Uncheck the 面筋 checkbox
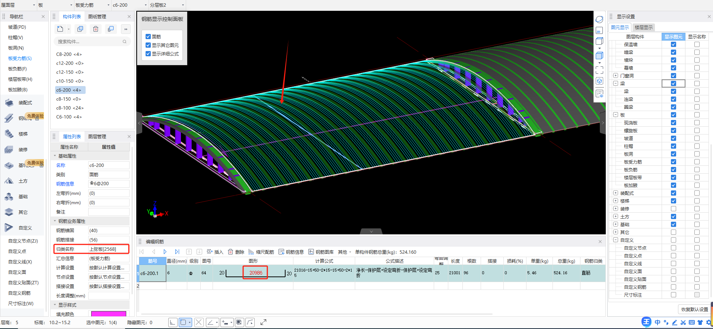 click(x=148, y=37)
